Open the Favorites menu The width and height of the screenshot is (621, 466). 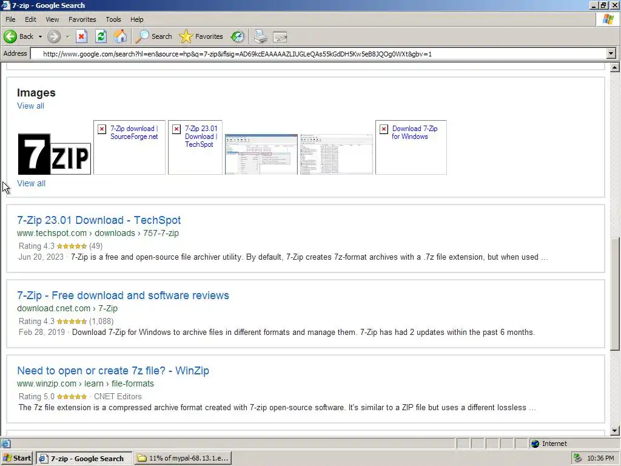(x=82, y=19)
